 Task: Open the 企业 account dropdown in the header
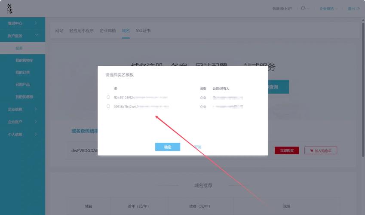click(x=328, y=9)
